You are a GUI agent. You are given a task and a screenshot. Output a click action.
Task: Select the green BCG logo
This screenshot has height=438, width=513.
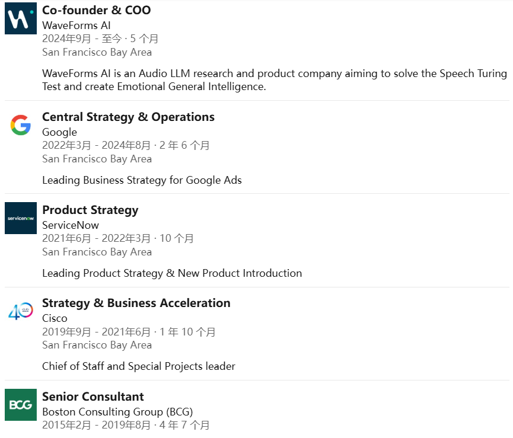point(21,405)
